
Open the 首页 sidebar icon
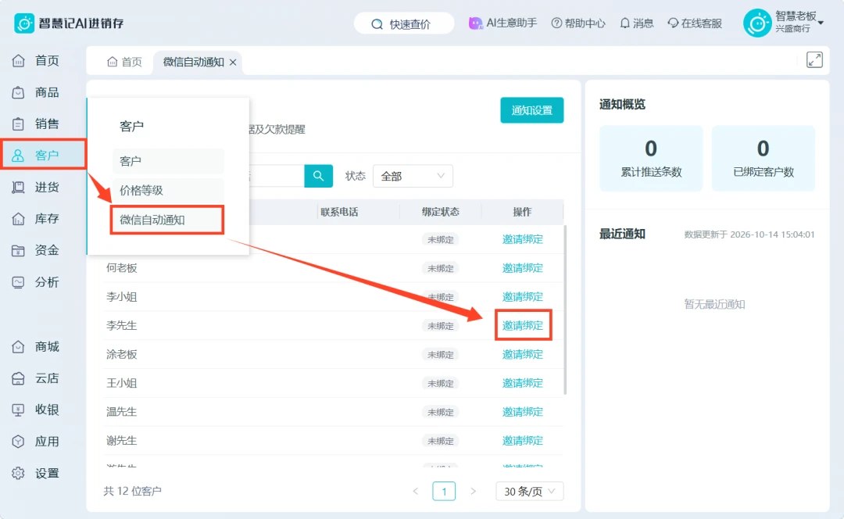[x=18, y=61]
